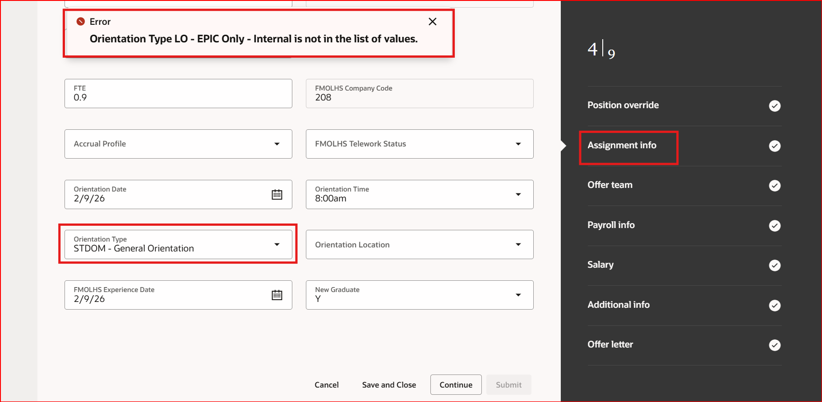Click the Position override checkmark icon
Image resolution: width=822 pixels, height=402 pixels.
(775, 106)
